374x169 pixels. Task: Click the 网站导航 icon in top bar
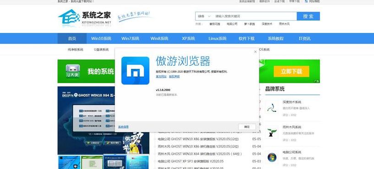[x=306, y=1]
